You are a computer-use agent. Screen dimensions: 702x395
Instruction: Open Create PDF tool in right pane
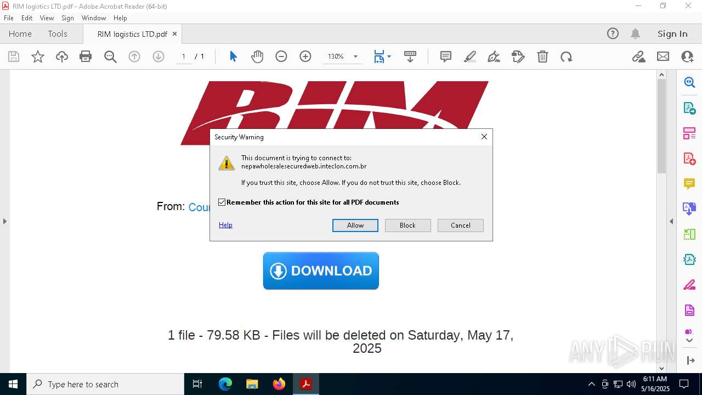(689, 159)
